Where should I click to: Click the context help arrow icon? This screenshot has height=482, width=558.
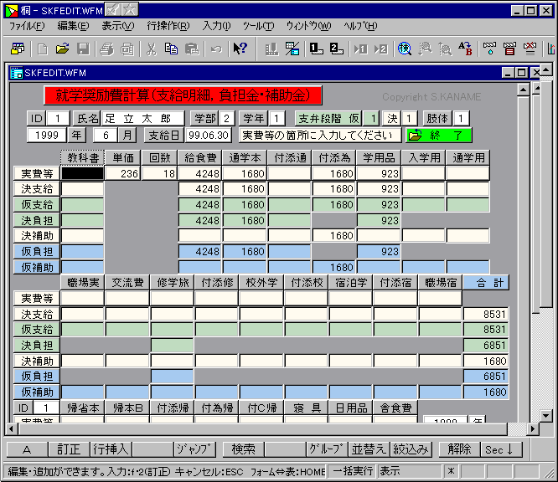[x=240, y=49]
